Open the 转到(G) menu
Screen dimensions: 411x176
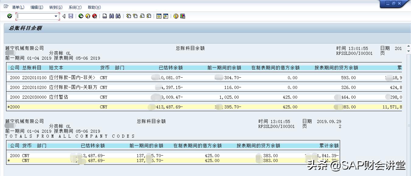coord(55,7)
